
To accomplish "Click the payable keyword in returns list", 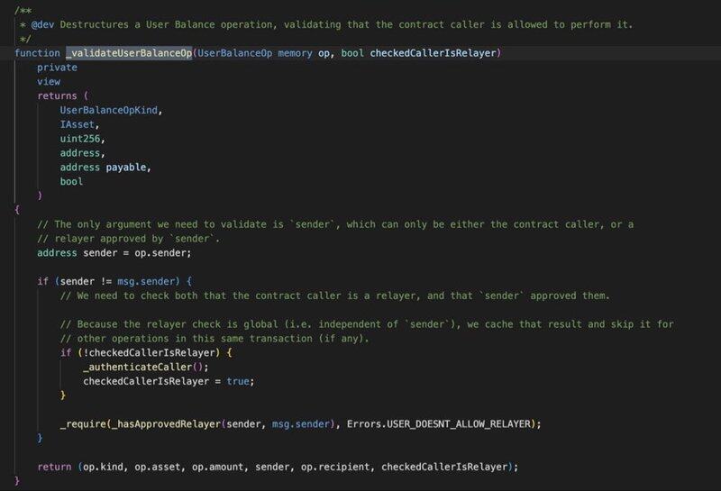I will (132, 168).
